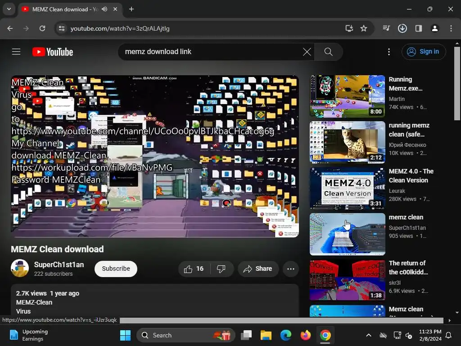Click the address bar URL

tap(120, 28)
